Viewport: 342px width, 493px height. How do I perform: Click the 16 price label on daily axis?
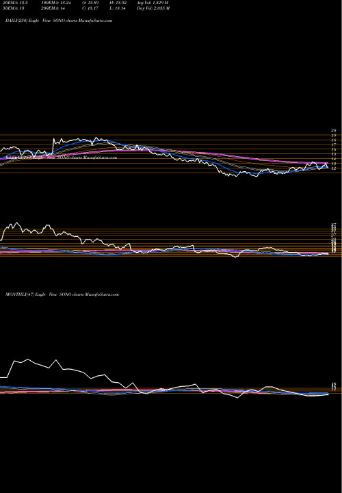334,150
